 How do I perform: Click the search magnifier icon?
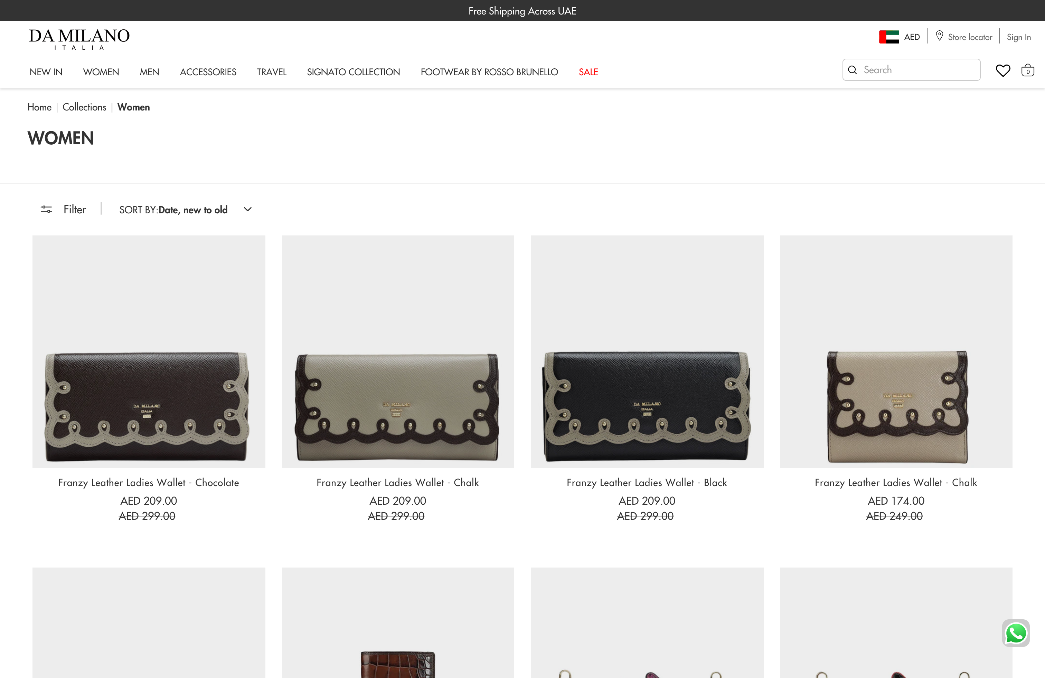[852, 70]
